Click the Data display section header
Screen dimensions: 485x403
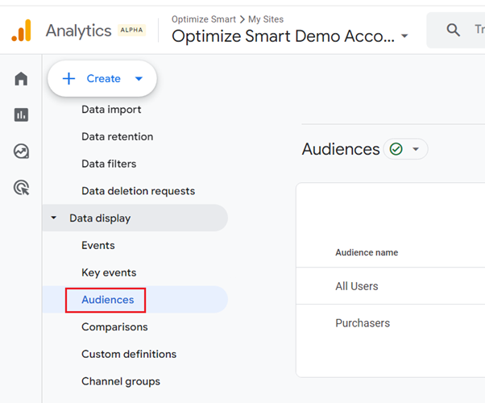[135, 218]
